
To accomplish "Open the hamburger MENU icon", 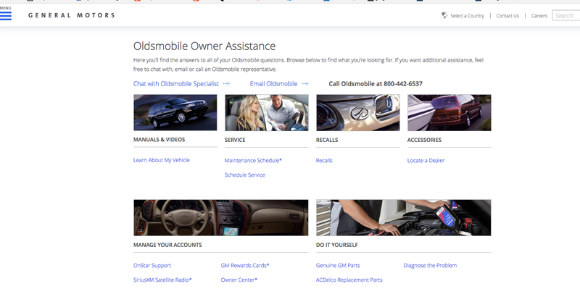I will coord(6,15).
